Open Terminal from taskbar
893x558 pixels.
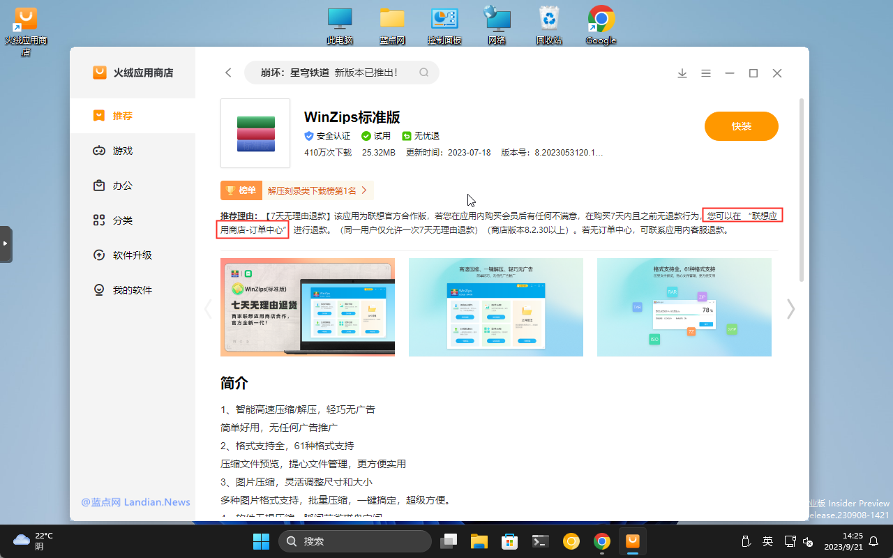(x=540, y=541)
